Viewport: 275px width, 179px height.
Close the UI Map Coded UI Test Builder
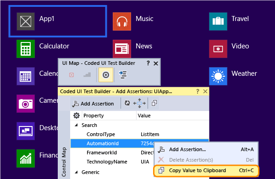click(x=156, y=63)
